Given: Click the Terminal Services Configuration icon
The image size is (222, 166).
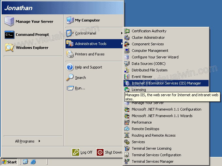Looking at the screenshot, I should click(127, 155).
